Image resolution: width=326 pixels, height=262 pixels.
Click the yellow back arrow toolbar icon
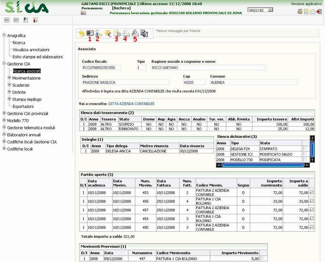click(x=81, y=33)
